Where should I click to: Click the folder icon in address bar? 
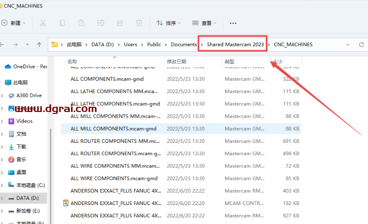[55, 44]
